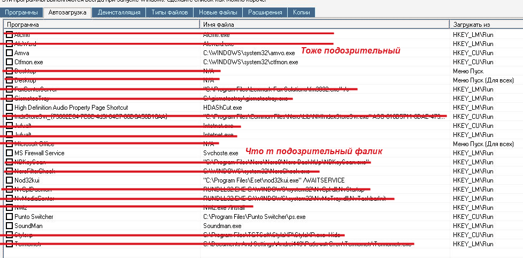
Task: Check the SoundMan checkbox
Action: [x=9, y=226]
